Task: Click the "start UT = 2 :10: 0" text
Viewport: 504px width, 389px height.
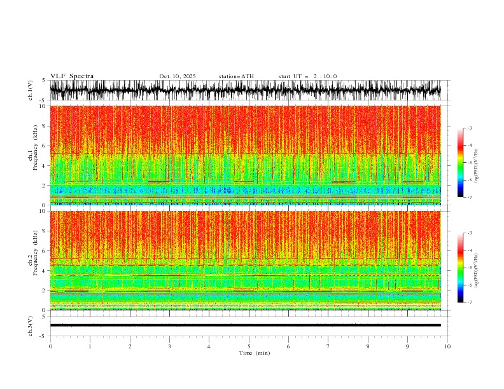Action: (x=307, y=76)
